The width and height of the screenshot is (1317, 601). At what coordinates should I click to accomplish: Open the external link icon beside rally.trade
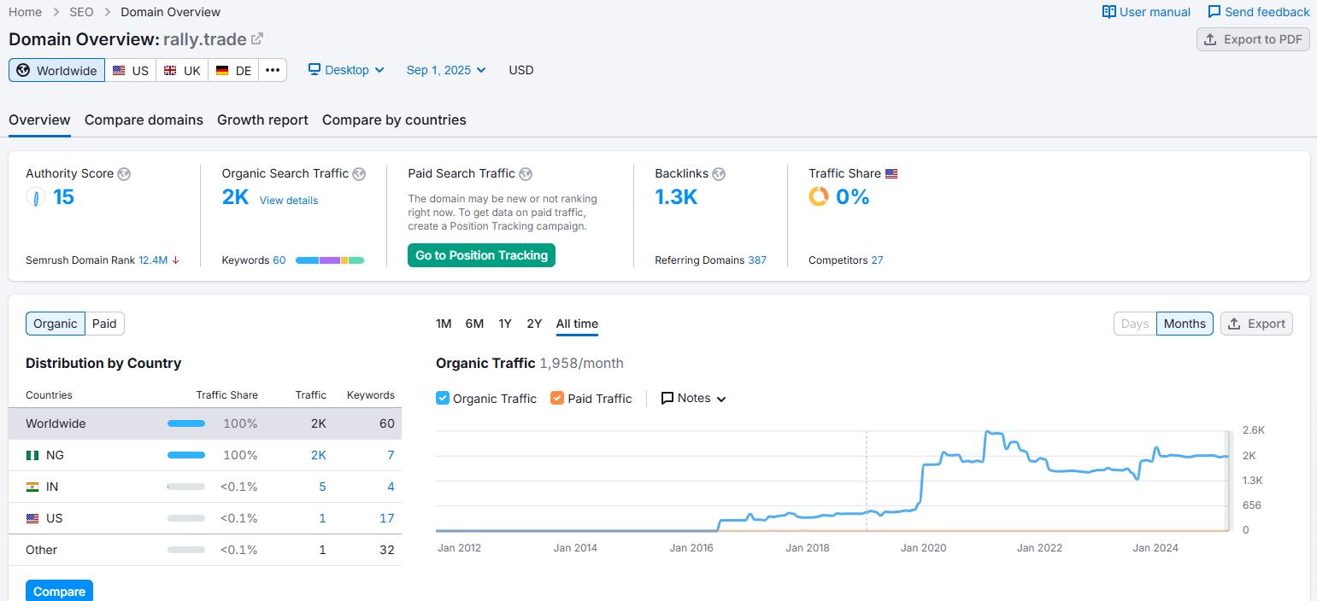(x=257, y=38)
